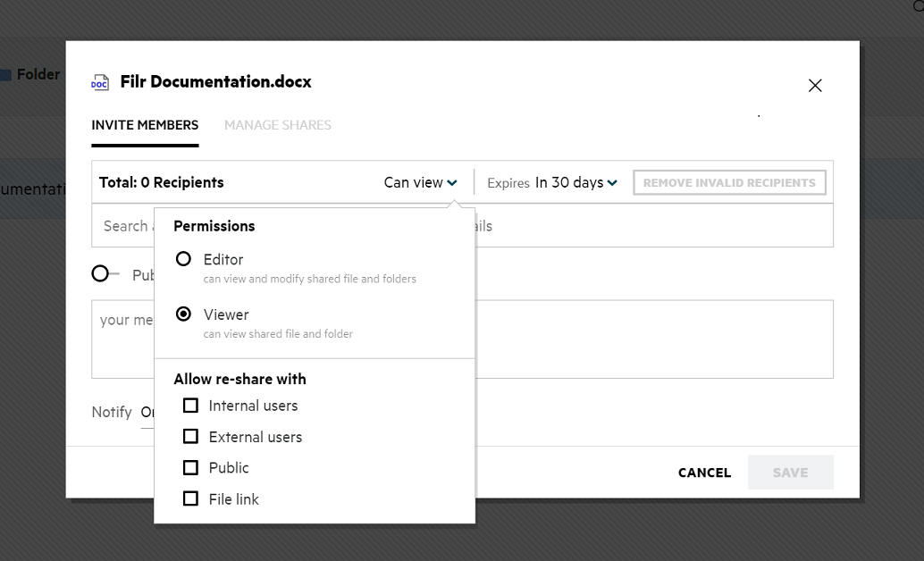Select the Invite Members tab
The width and height of the screenshot is (924, 561).
pos(145,125)
